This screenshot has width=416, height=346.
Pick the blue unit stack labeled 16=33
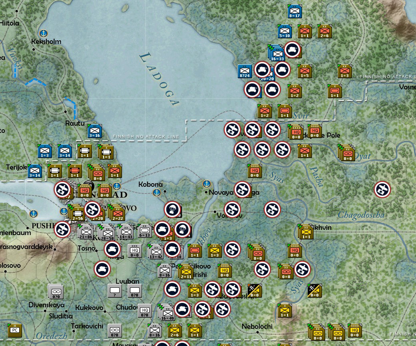[x=276, y=53]
